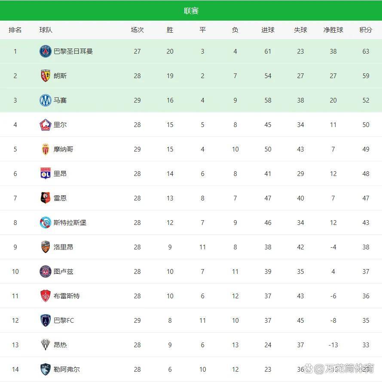Screen dimensions: 382x382
Task: Open the 联赛 tab header
Action: coord(191,11)
